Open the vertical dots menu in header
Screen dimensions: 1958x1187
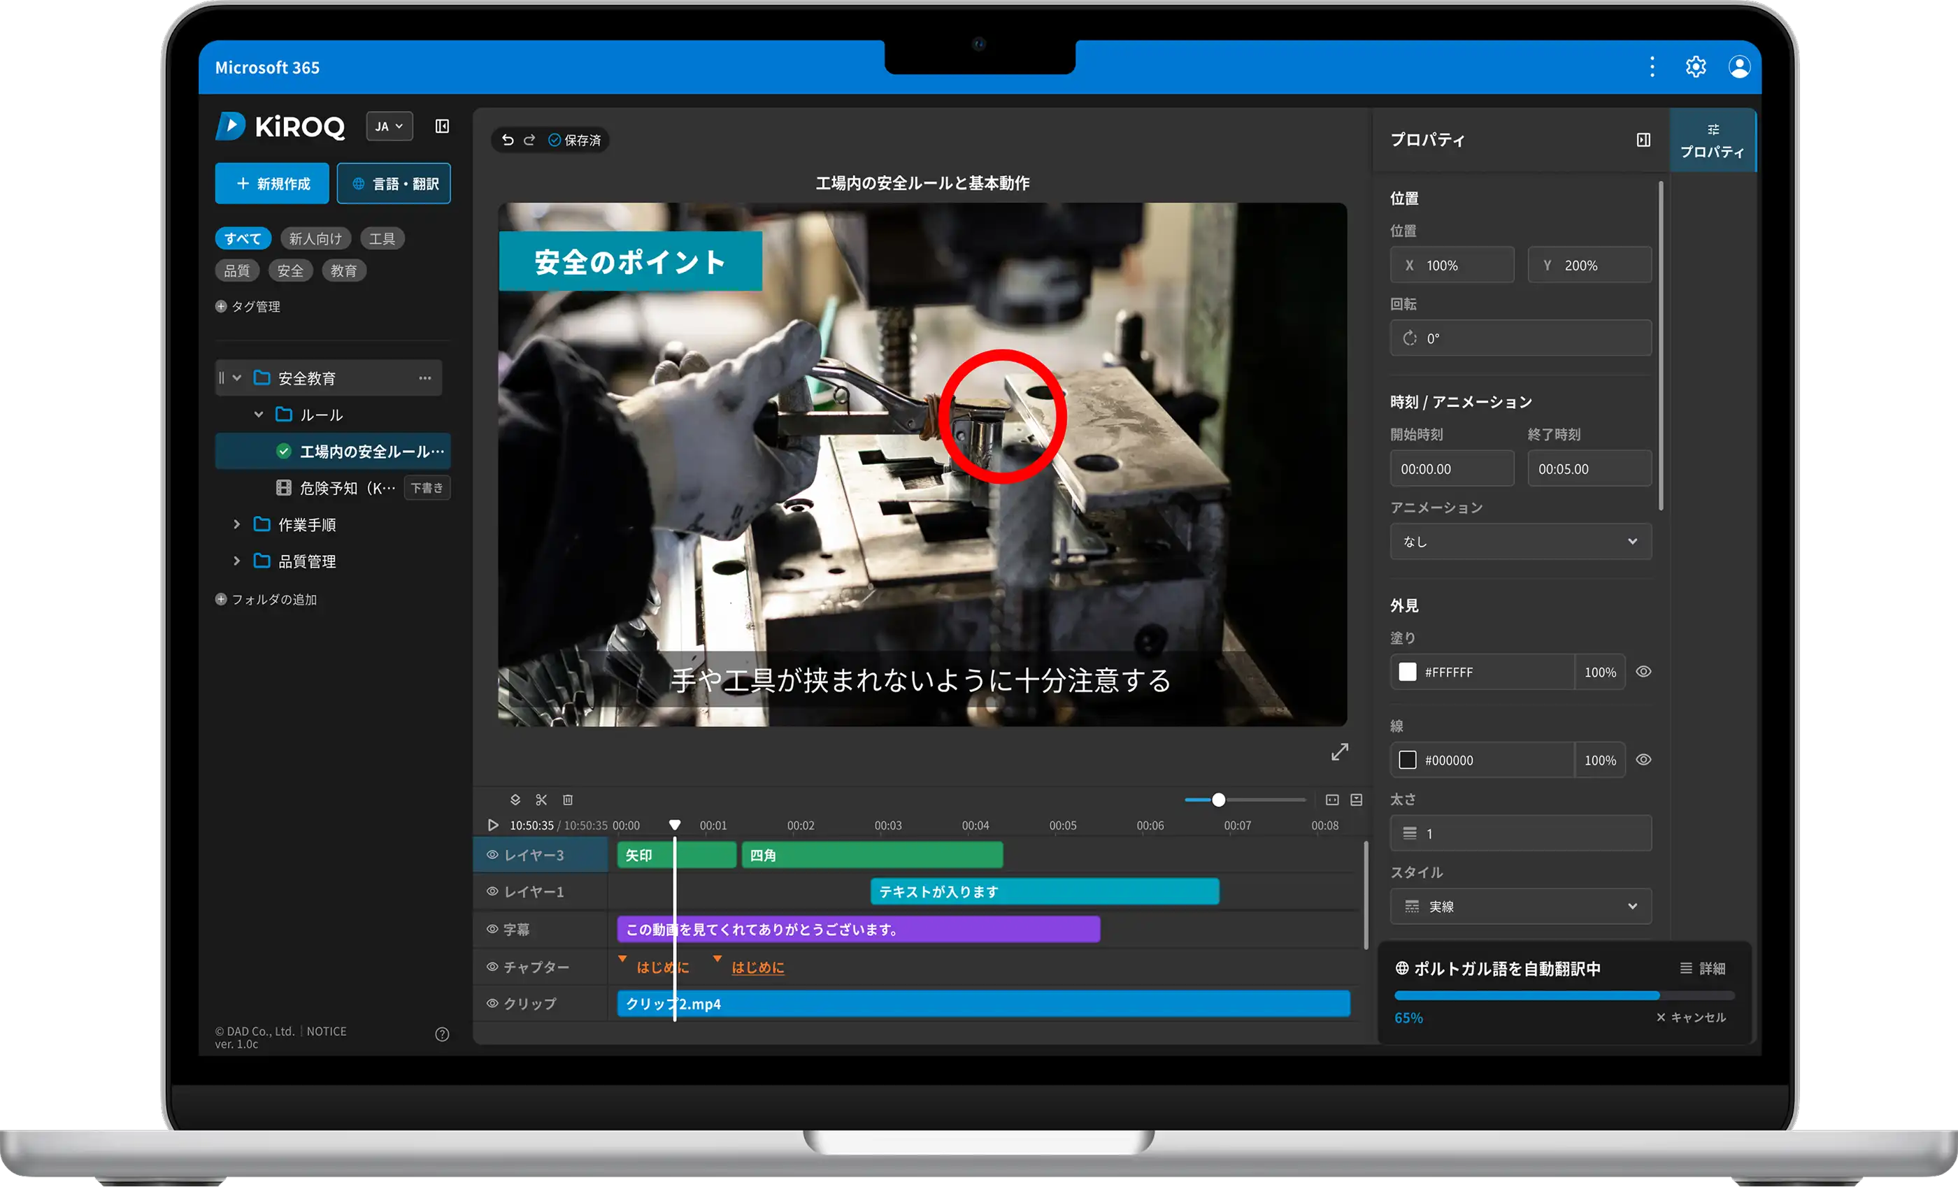point(1652,66)
